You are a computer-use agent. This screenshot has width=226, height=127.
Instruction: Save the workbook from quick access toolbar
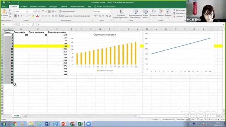pos(4,2)
